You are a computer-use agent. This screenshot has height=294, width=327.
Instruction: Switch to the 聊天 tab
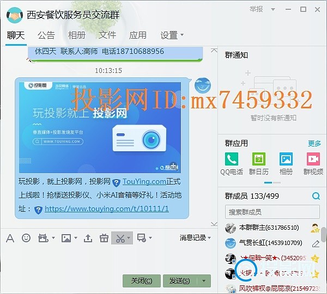tap(16, 35)
